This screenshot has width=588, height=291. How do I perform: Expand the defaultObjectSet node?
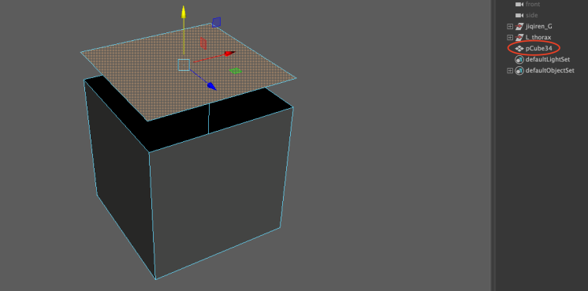click(510, 70)
